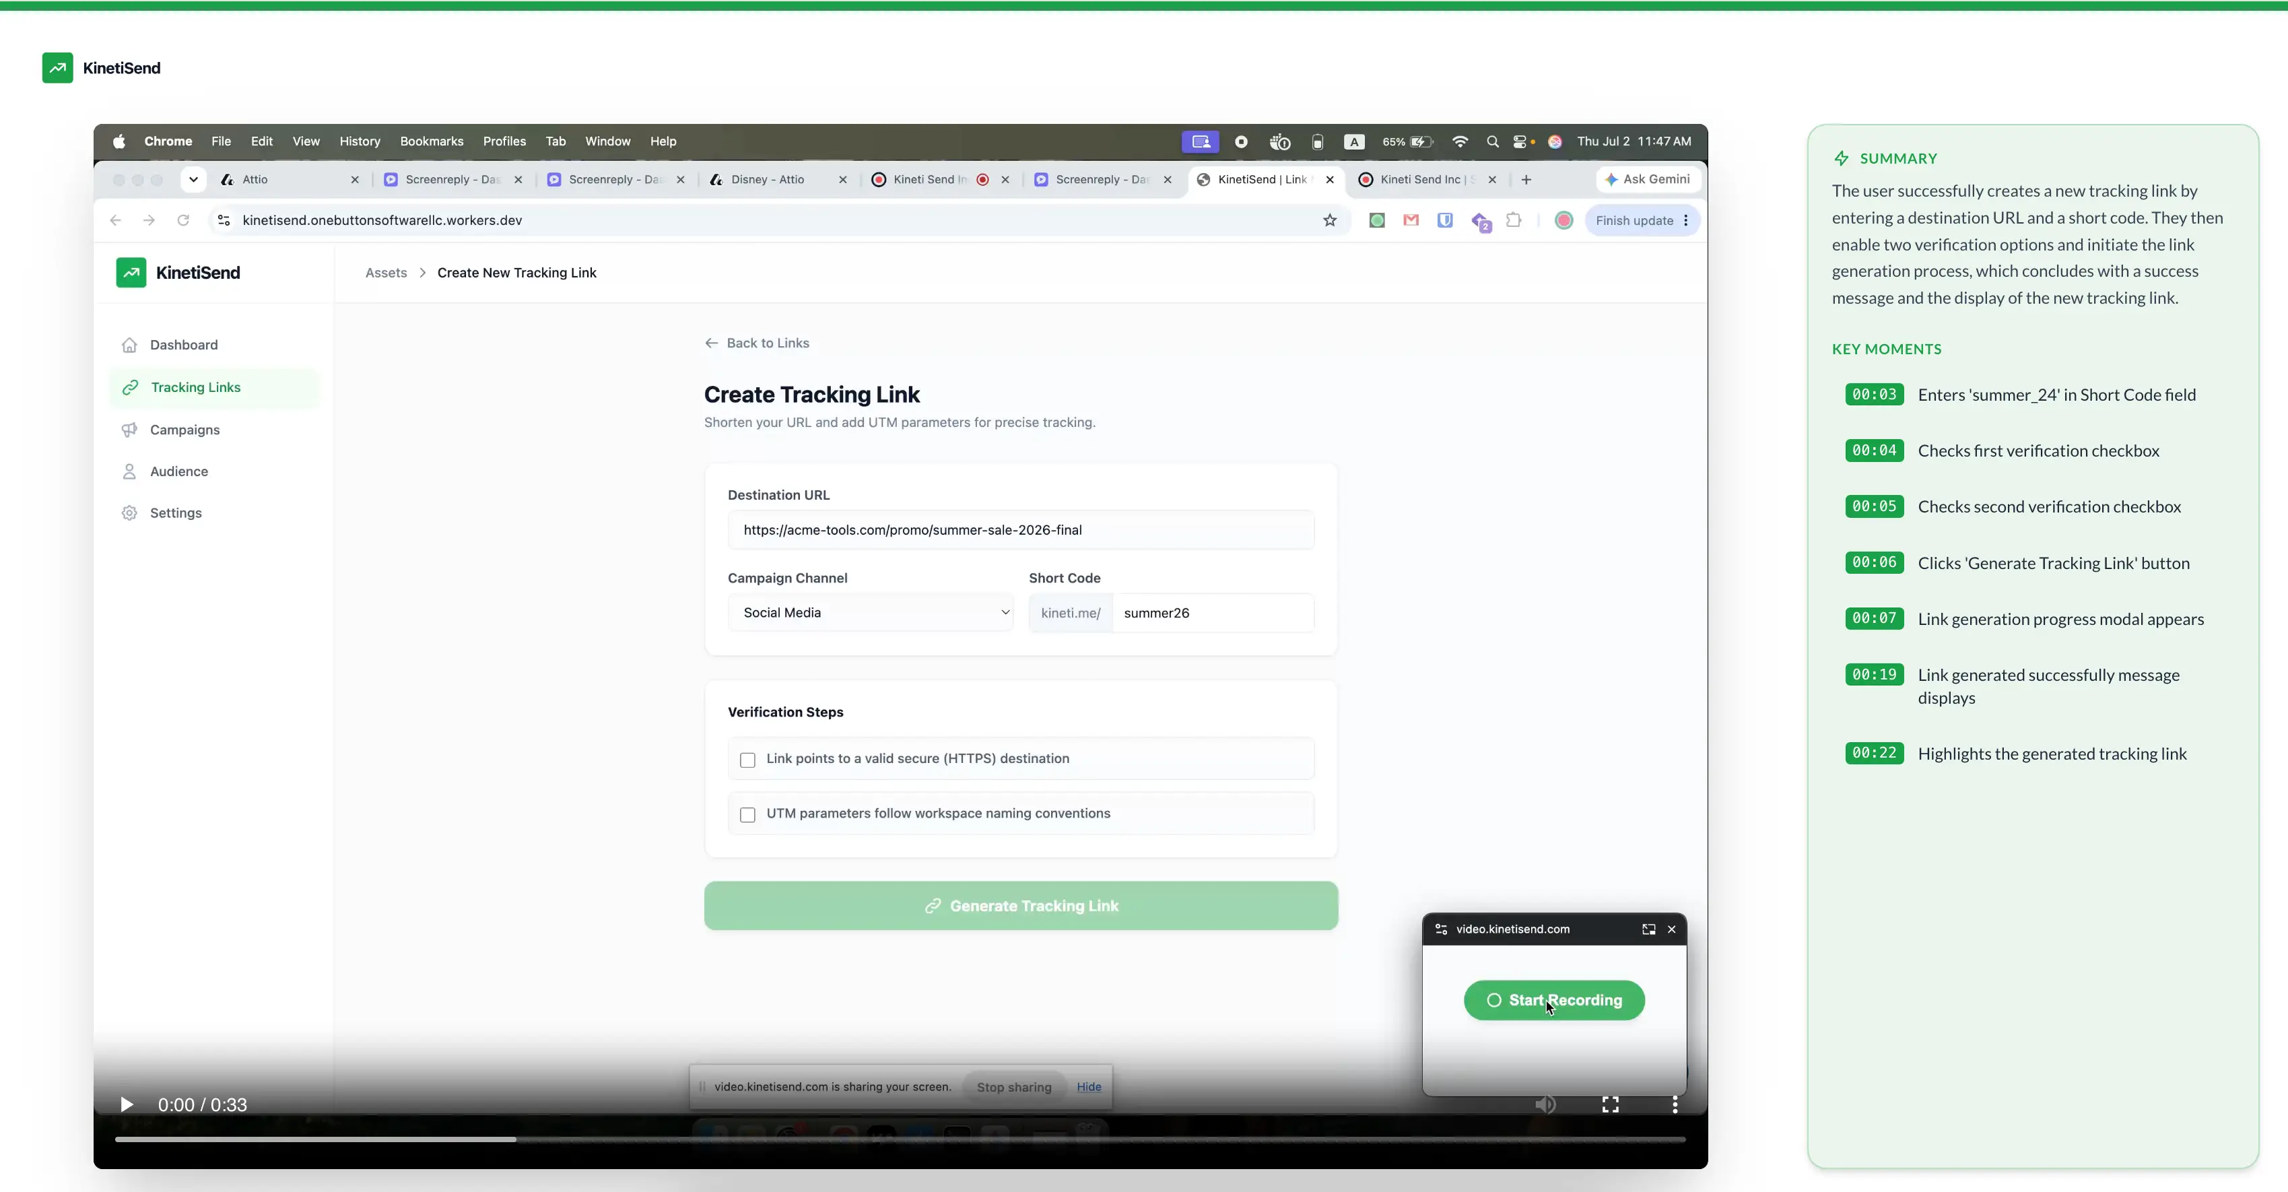Open the Extensions puzzle icon
The image size is (2288, 1192).
(x=1514, y=220)
